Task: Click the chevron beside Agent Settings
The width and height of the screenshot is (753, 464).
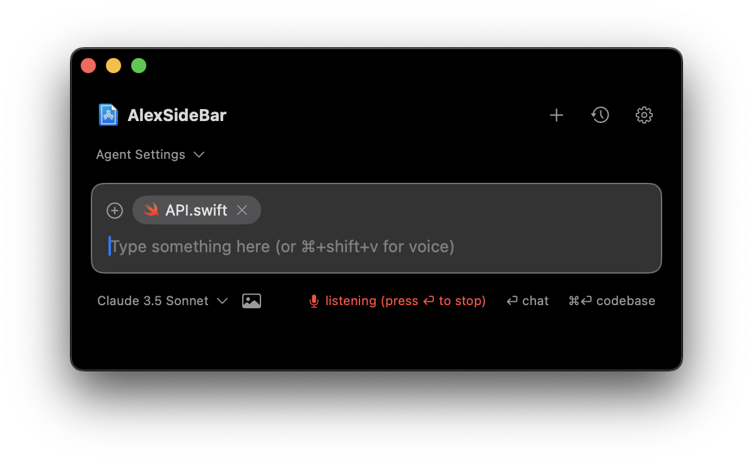Action: [199, 154]
